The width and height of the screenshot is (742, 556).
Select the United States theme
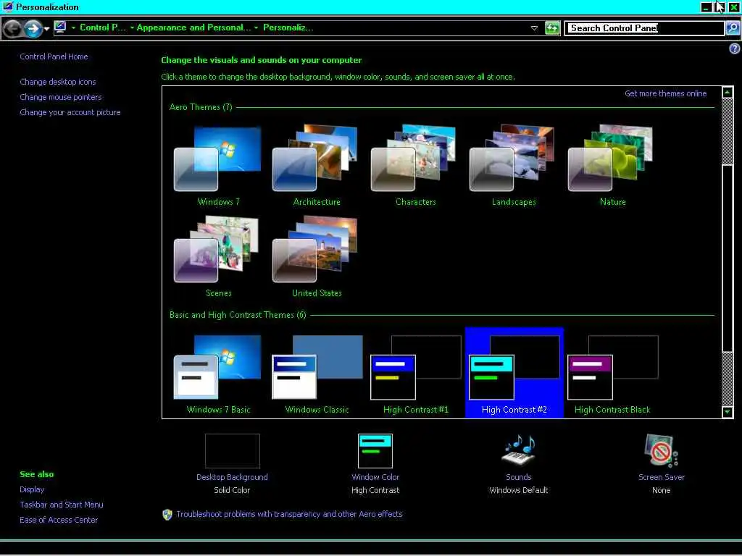(x=316, y=257)
